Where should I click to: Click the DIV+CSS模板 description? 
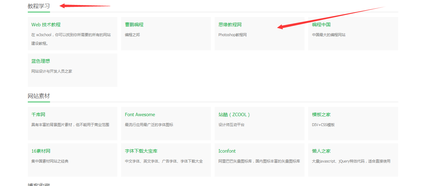[323, 125]
